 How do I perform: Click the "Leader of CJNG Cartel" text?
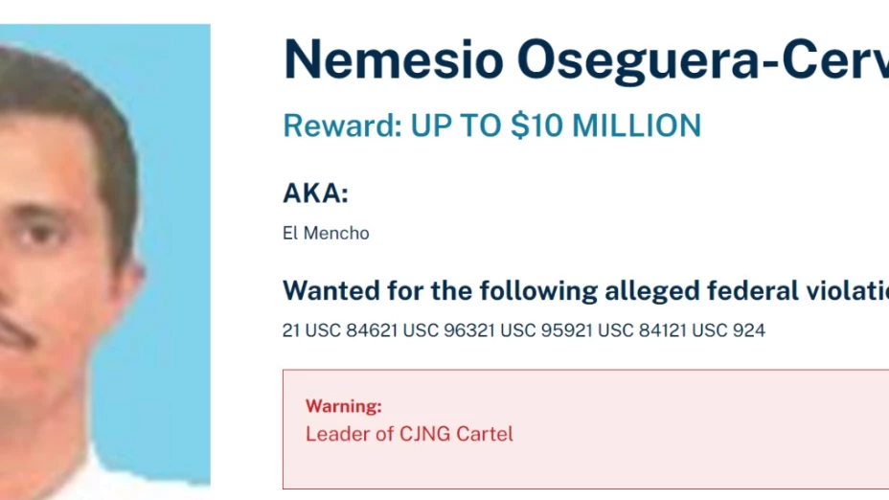click(409, 434)
